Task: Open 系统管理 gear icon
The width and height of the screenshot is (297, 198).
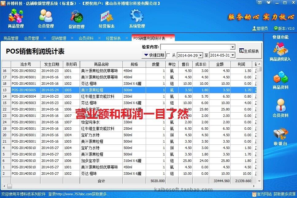Action: pos(137,18)
